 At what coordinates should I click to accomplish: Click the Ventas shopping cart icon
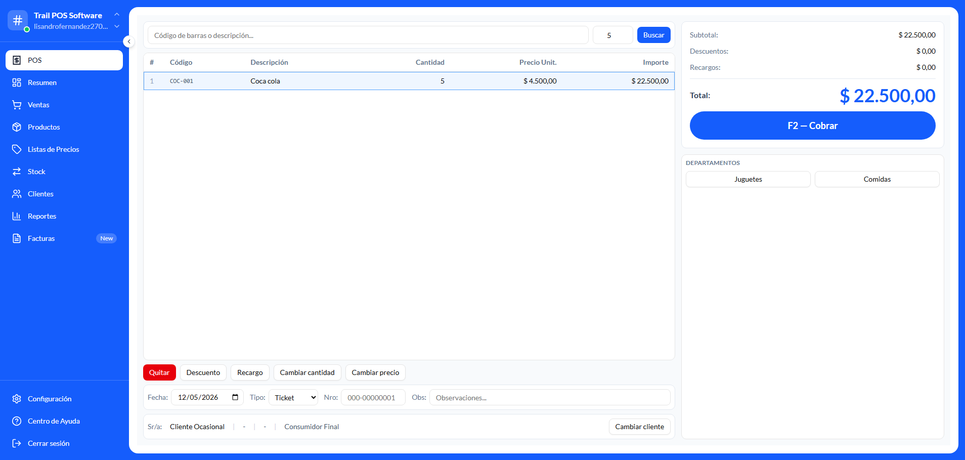(x=17, y=105)
